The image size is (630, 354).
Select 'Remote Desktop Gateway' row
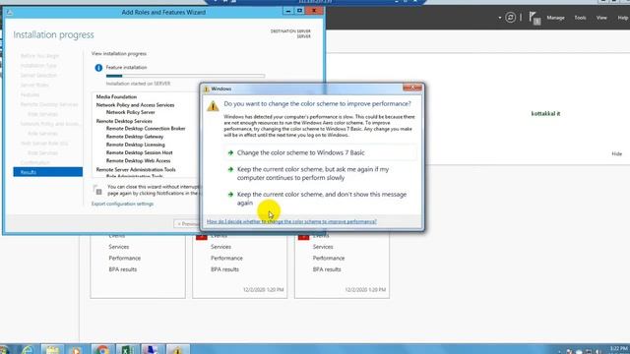[x=135, y=137]
